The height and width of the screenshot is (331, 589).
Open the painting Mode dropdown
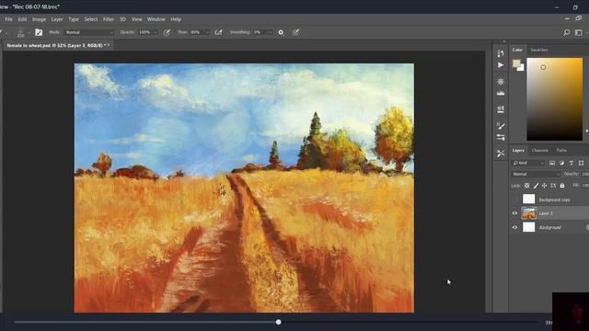coord(88,33)
